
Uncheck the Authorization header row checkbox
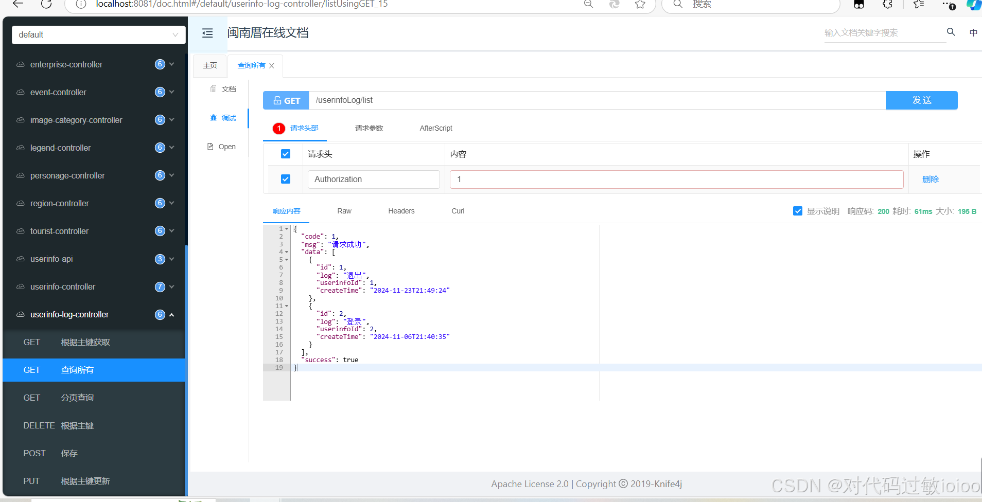click(286, 179)
